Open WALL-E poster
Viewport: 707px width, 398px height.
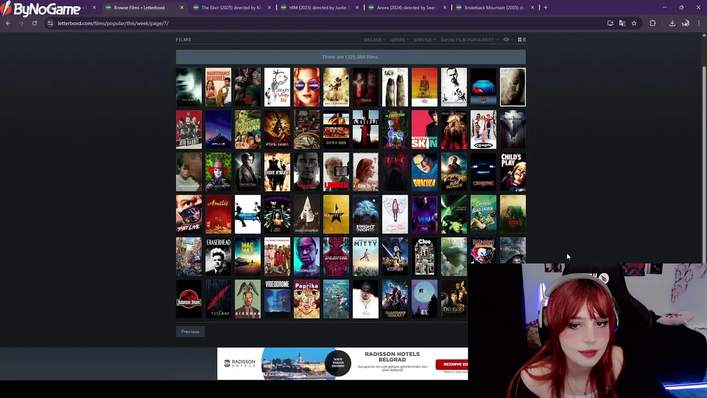click(218, 129)
